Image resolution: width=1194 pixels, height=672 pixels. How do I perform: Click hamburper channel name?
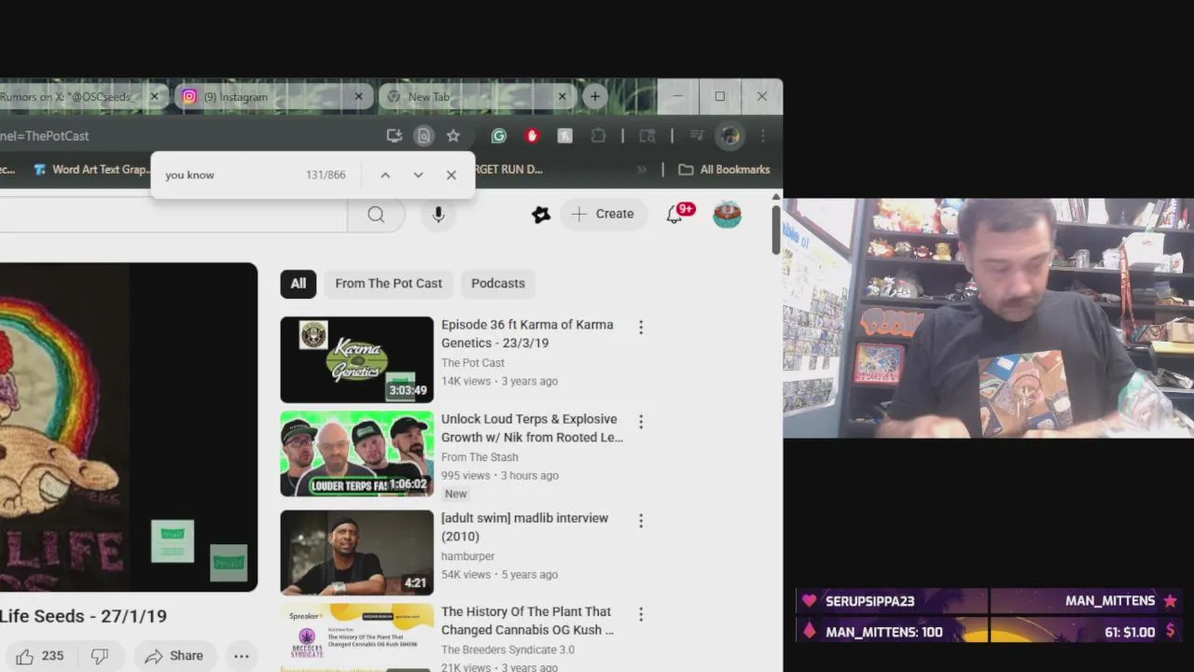click(x=468, y=556)
